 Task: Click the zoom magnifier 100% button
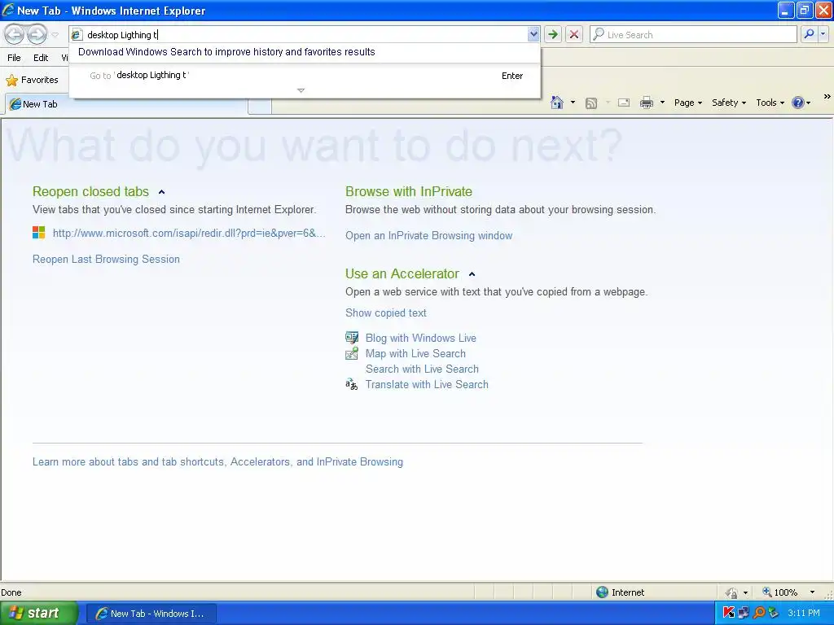[x=779, y=592]
